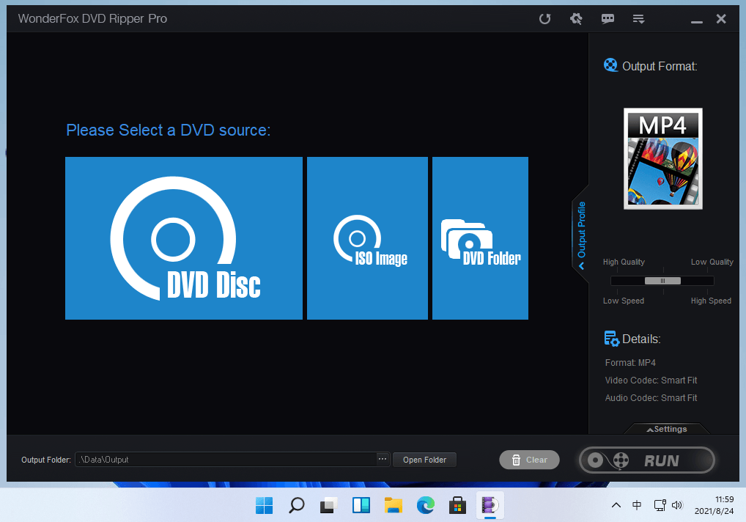Viewport: 746px width, 522px height.
Task: Expand the Output Profile side tab
Action: click(581, 235)
